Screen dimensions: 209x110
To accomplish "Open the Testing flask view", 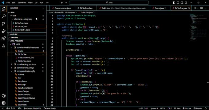I will [4, 46].
